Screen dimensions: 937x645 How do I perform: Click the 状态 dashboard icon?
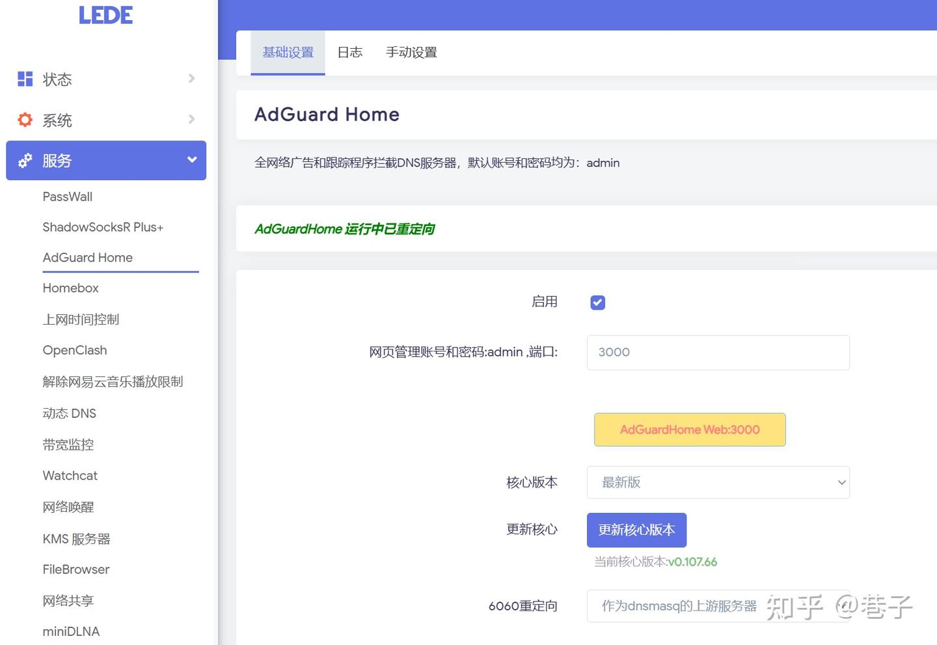tap(25, 79)
